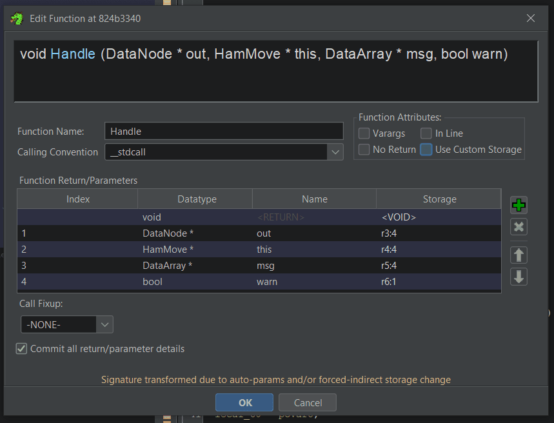Click the signature transformed warning message

point(276,380)
